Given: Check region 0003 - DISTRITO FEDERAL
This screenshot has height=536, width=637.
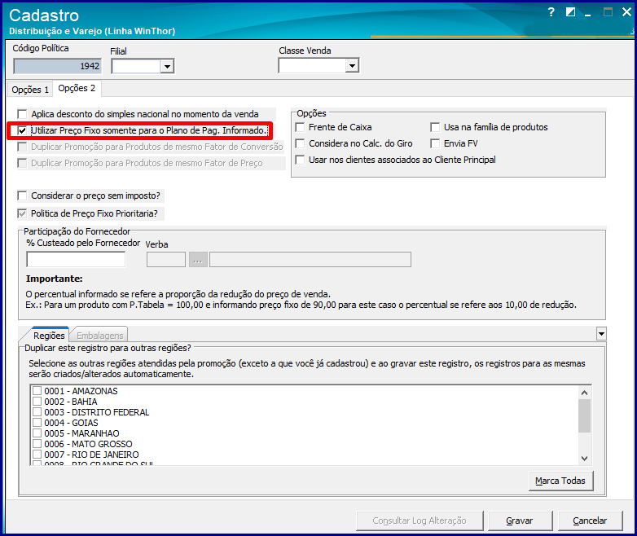Looking at the screenshot, I should click(x=37, y=412).
